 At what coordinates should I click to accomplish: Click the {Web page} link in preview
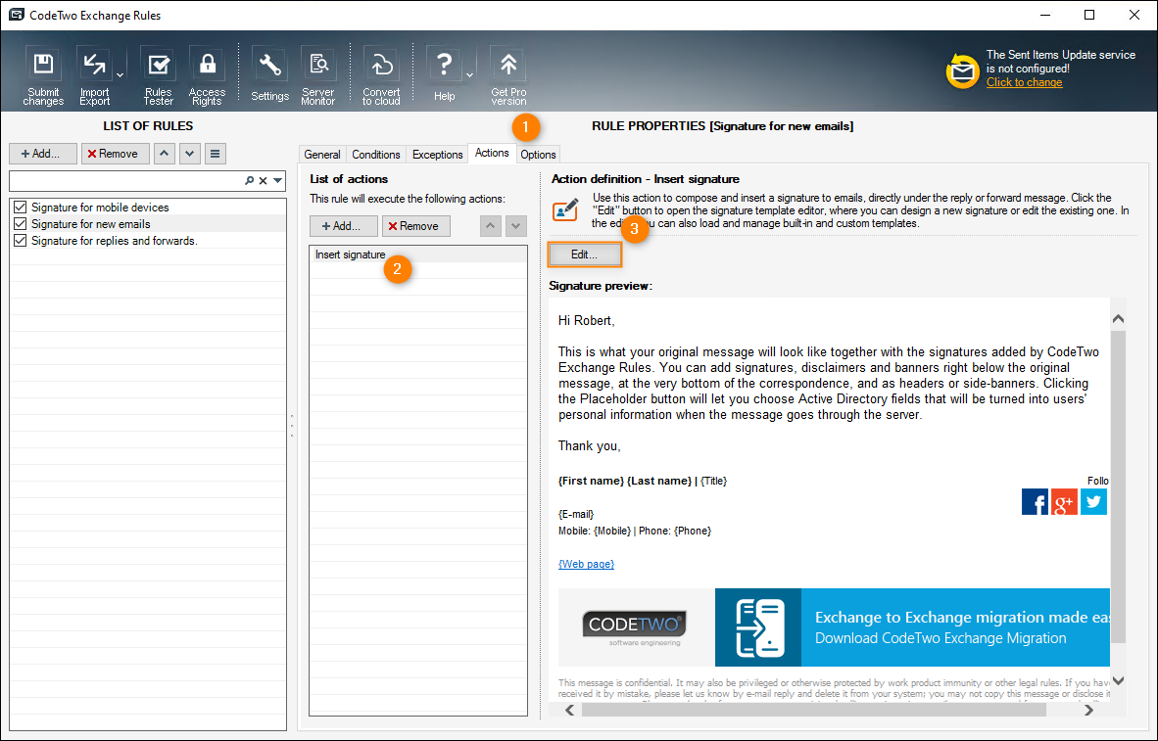587,564
